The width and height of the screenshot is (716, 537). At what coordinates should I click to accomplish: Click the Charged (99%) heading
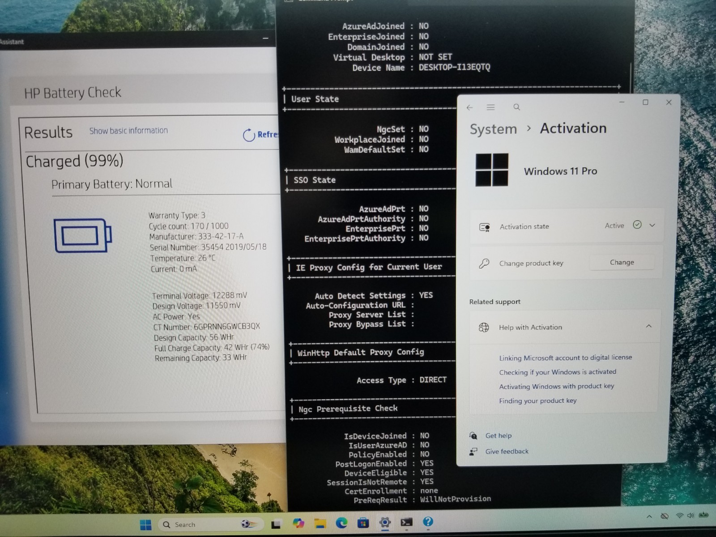(x=74, y=161)
